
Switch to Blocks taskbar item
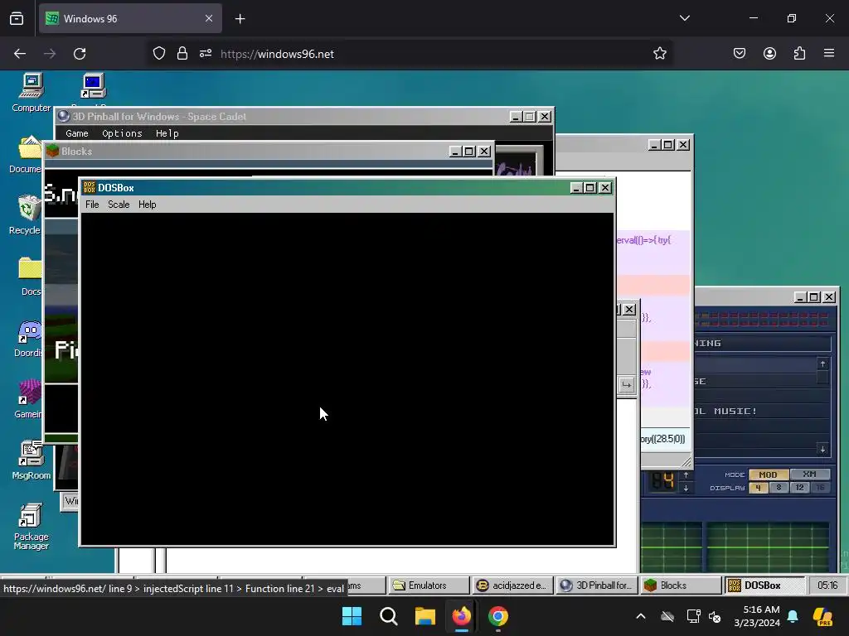(682, 585)
